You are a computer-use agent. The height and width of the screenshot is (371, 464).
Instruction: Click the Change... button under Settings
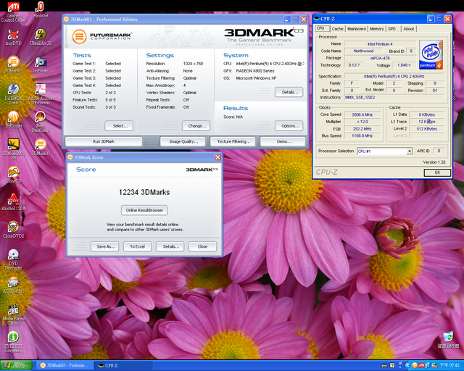pos(196,126)
